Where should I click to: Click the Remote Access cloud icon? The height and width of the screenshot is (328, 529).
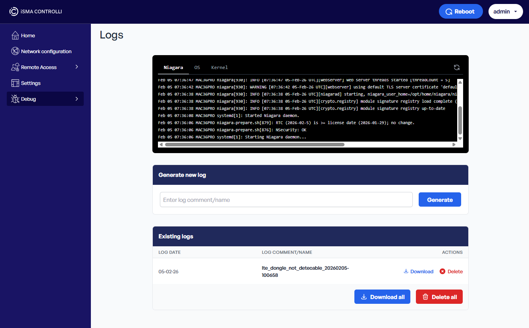coord(15,67)
